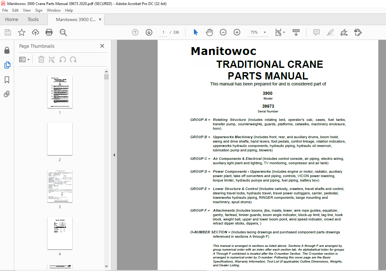Open the Window menu
Image resolution: width=386 pixels, height=271 pixels.
[x=54, y=10]
